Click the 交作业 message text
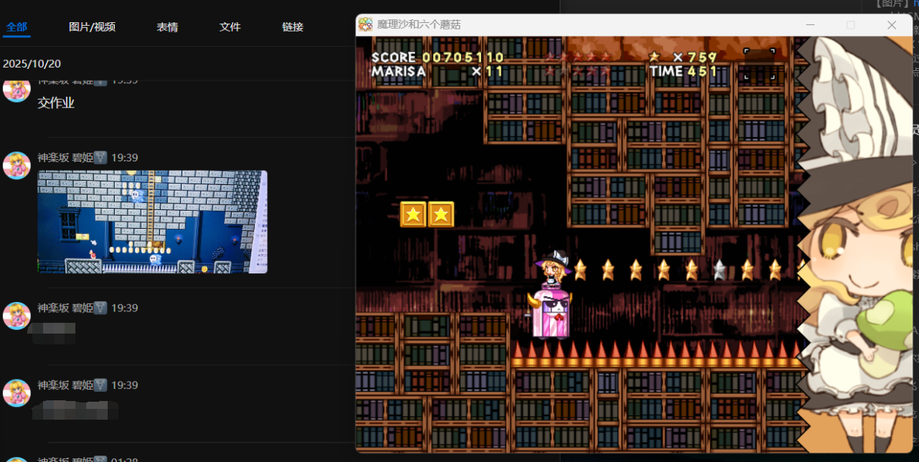919x462 pixels. click(x=56, y=103)
